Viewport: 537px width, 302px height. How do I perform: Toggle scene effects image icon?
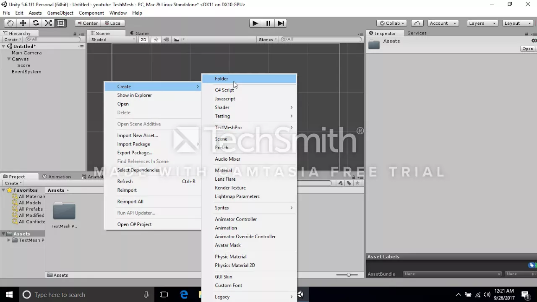pyautogui.click(x=177, y=39)
